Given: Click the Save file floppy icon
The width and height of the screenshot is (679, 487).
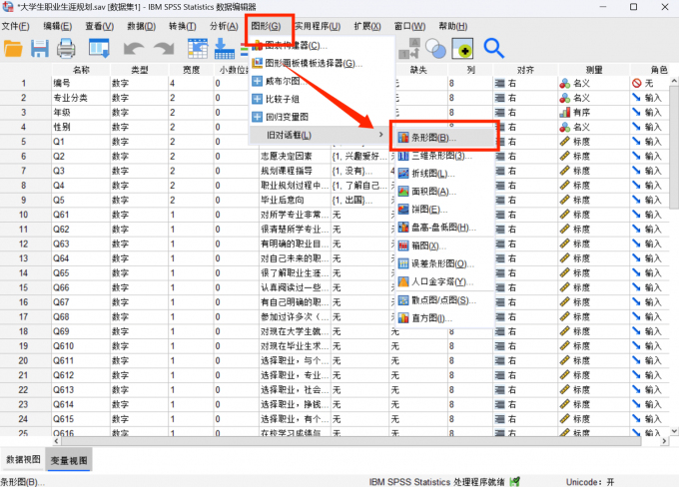Looking at the screenshot, I should 39,49.
